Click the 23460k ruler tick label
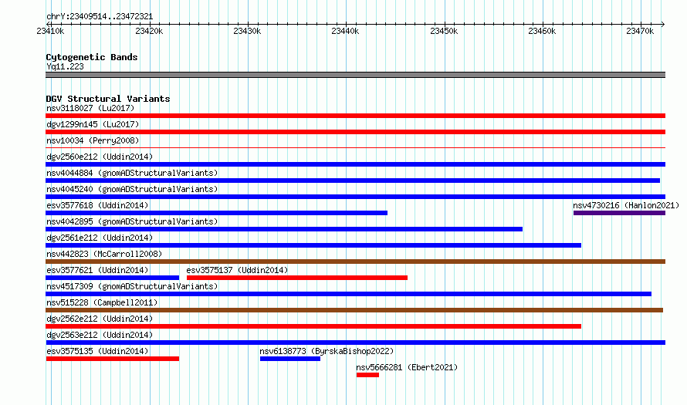687x405 pixels. pos(542,31)
